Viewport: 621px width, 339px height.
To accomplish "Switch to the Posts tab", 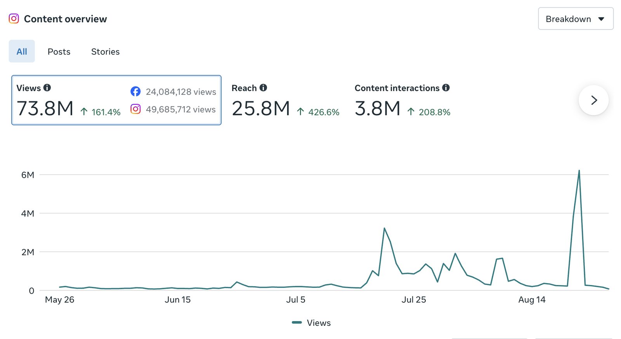I will [59, 52].
